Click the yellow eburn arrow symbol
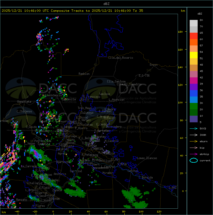The width and height of the screenshot is (213, 215). (194, 141)
